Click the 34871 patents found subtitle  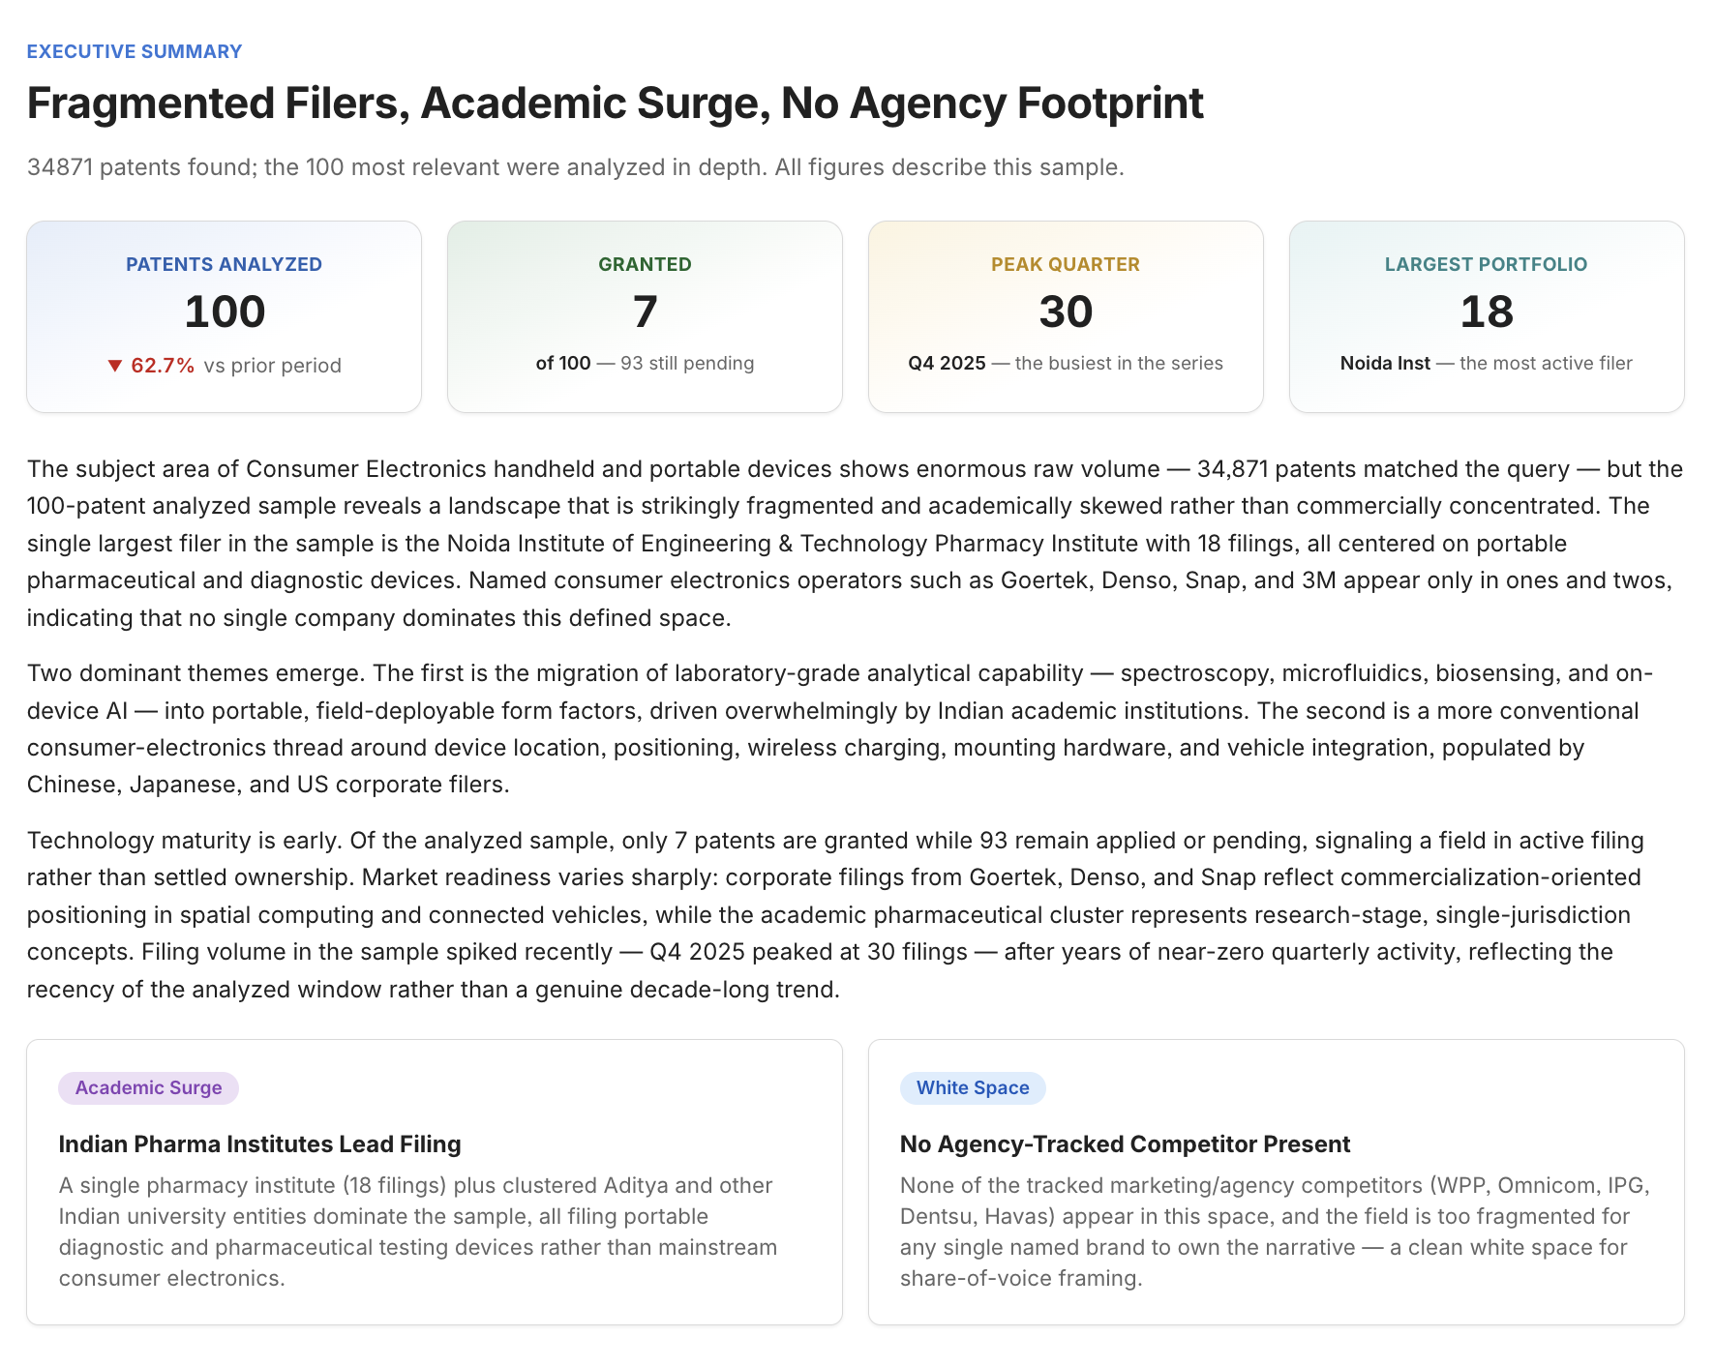(576, 167)
